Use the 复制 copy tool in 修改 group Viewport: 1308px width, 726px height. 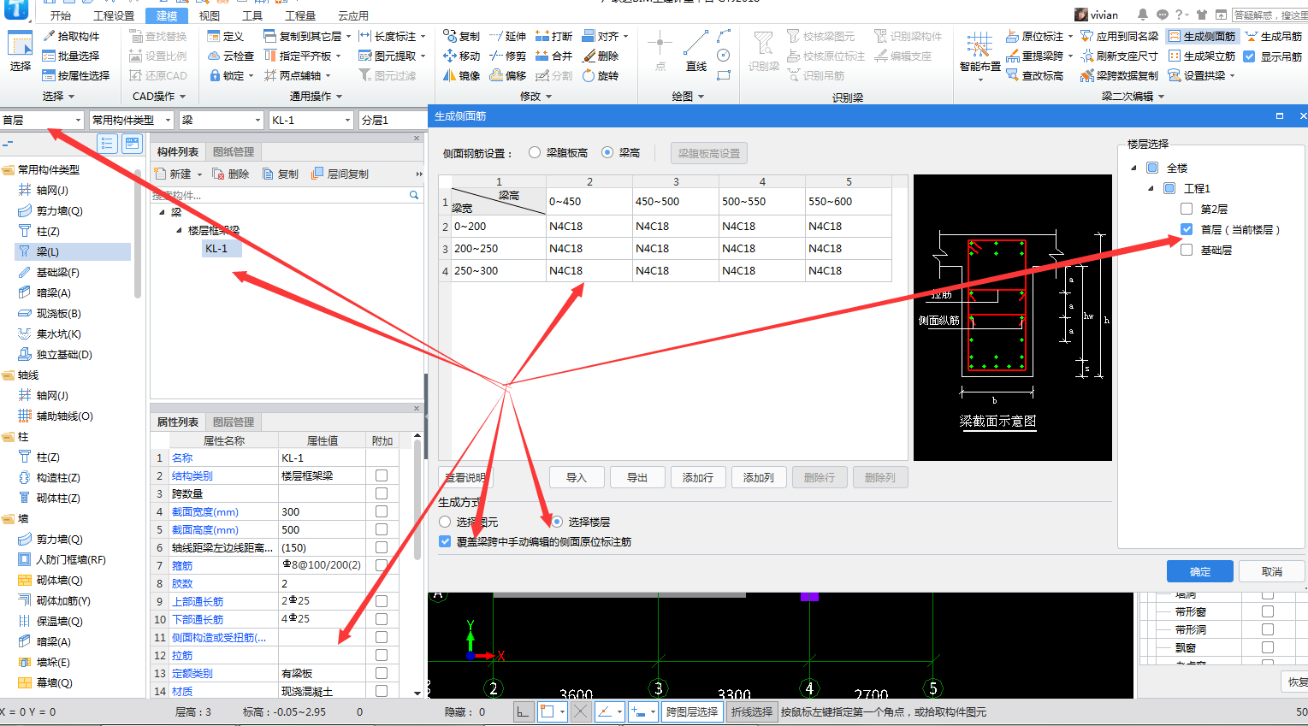pyautogui.click(x=462, y=36)
